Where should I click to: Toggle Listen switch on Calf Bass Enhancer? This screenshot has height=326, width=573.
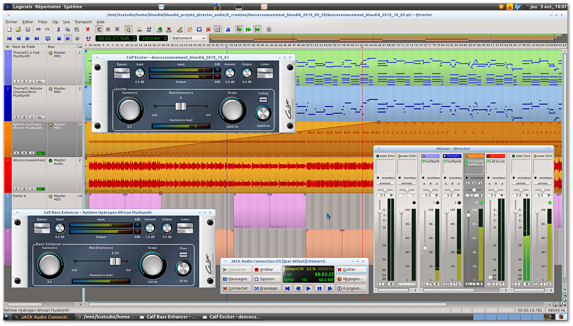(185, 228)
